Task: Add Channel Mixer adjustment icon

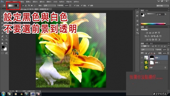Action: [x=158, y=36]
